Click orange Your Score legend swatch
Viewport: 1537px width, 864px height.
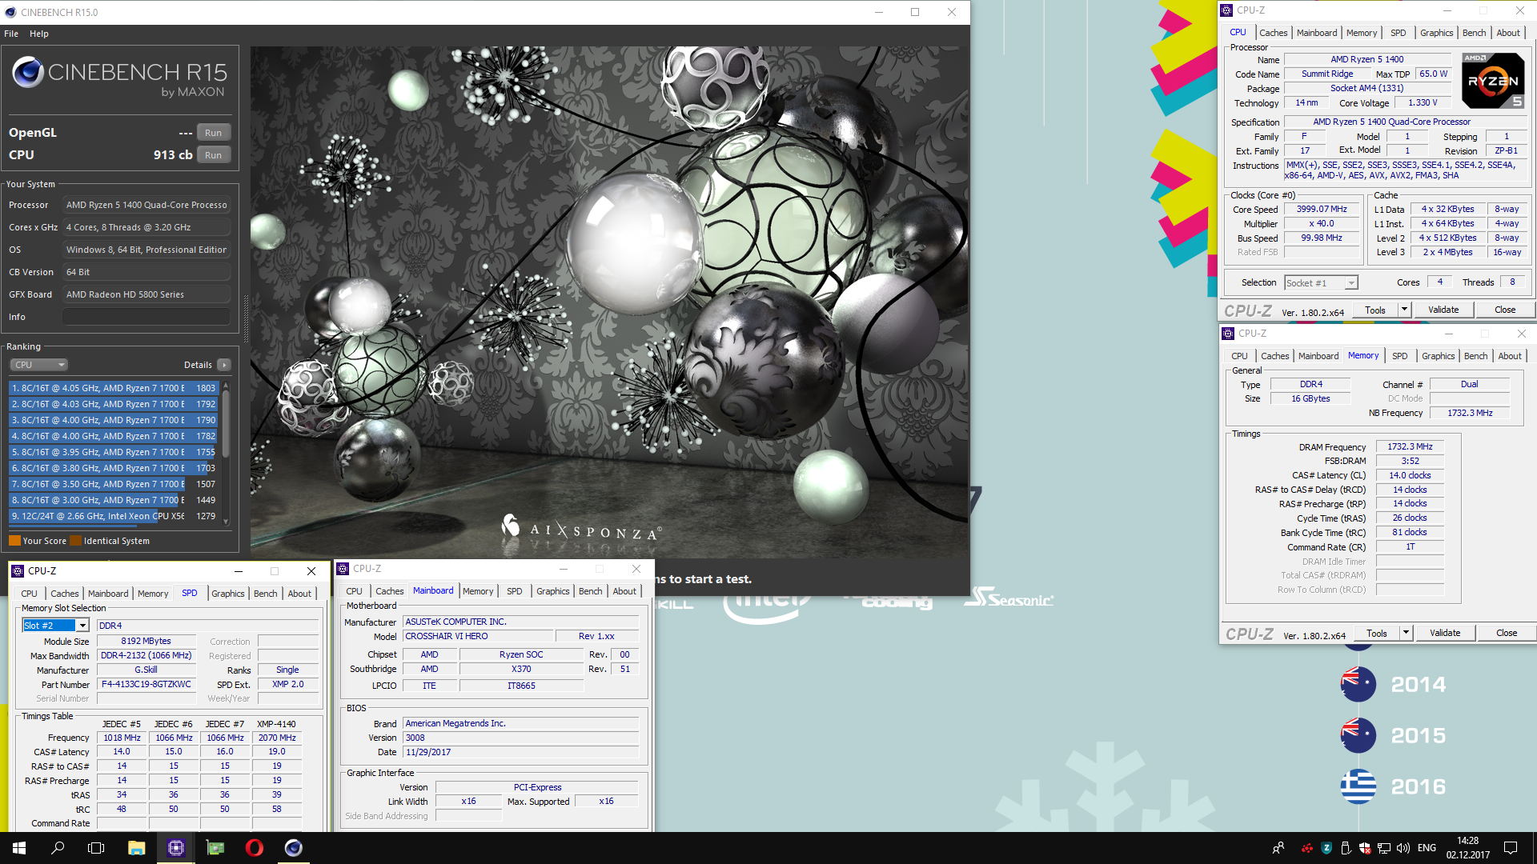coord(14,541)
